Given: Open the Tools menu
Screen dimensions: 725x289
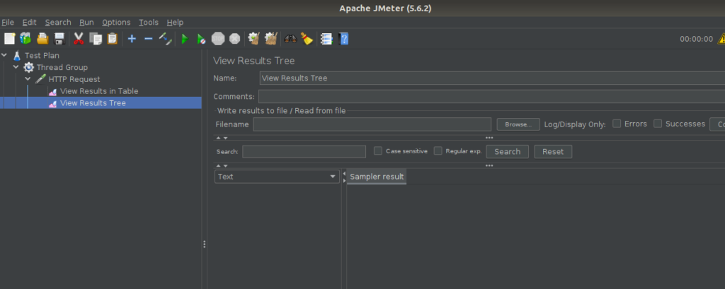Looking at the screenshot, I should 149,22.
